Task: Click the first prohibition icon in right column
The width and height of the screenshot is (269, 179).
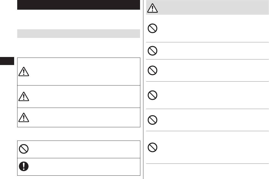Action: click(x=153, y=29)
